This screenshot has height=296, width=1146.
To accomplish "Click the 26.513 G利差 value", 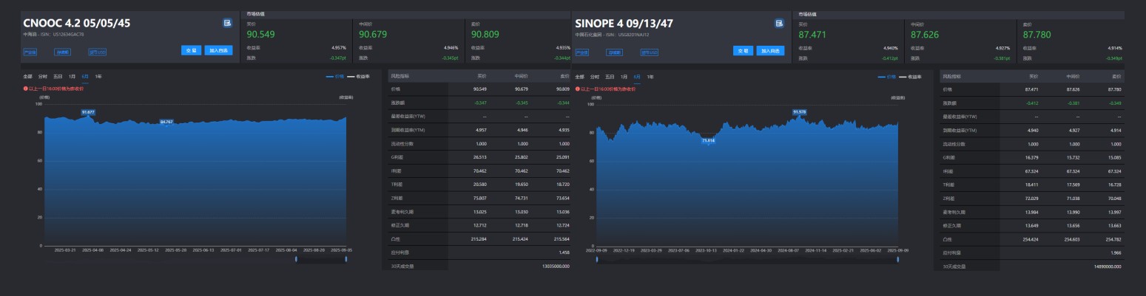I will pyautogui.click(x=479, y=156).
